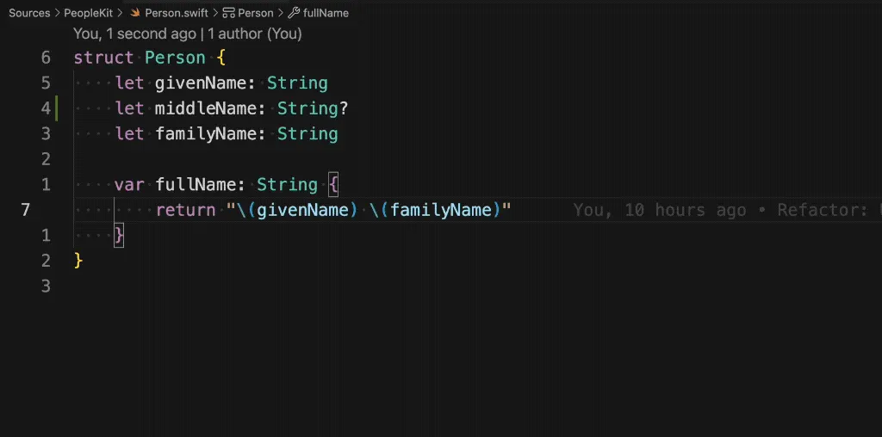This screenshot has width=882, height=437.
Task: Click the 'struct' keyword on first line
Action: click(104, 58)
